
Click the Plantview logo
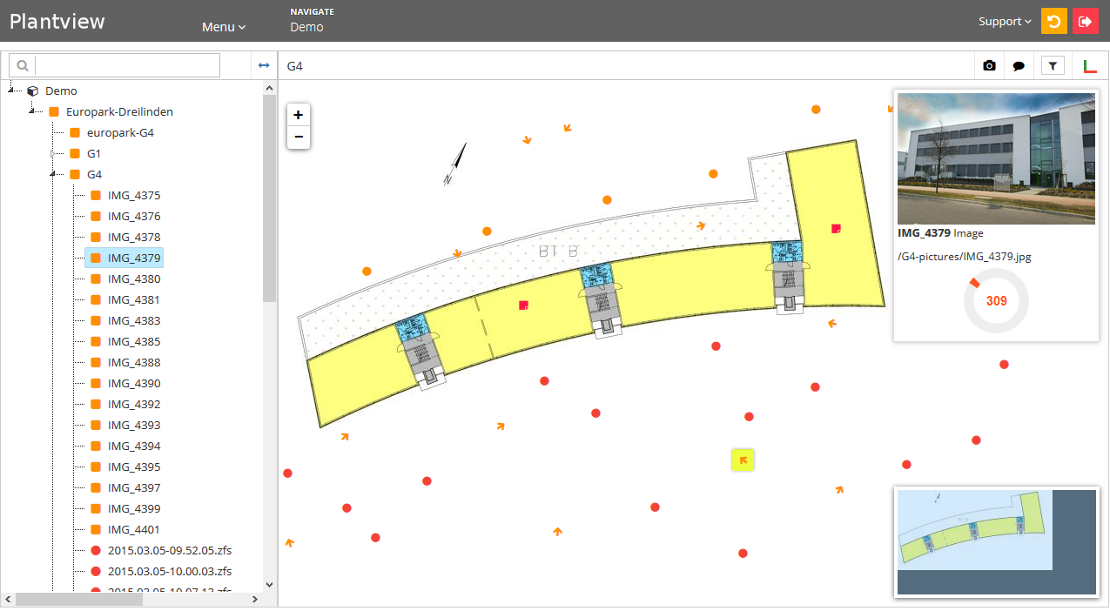pos(57,22)
